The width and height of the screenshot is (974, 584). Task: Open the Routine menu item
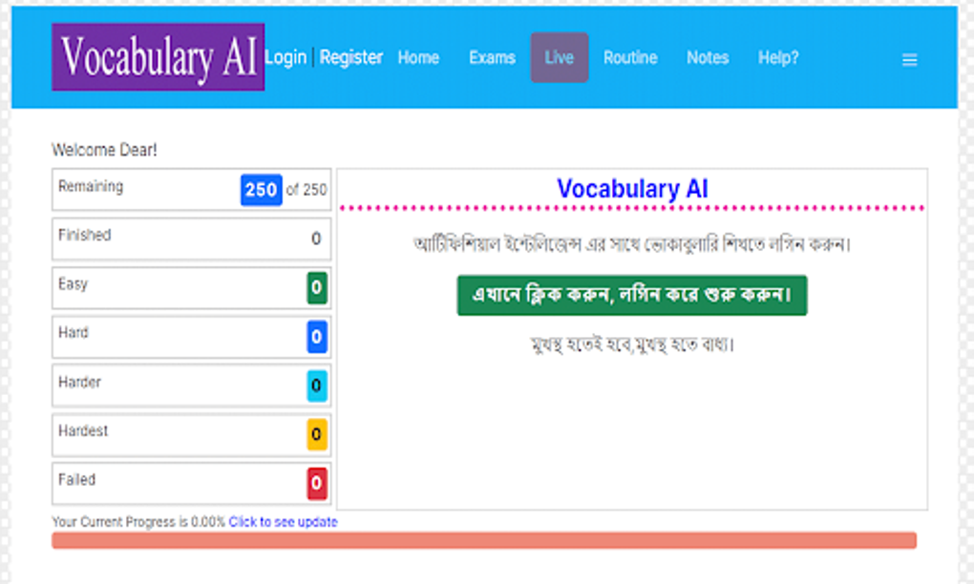[x=630, y=57]
